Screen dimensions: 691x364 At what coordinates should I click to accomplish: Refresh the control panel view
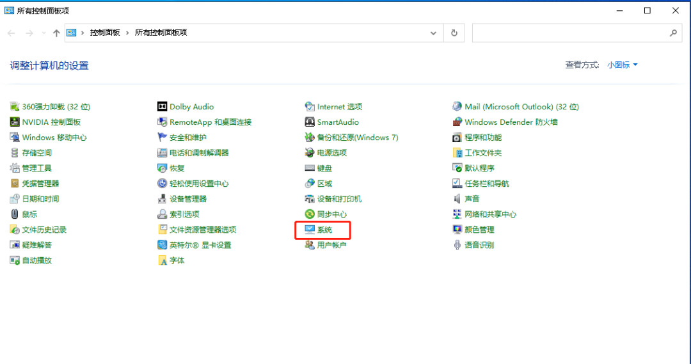(x=454, y=33)
